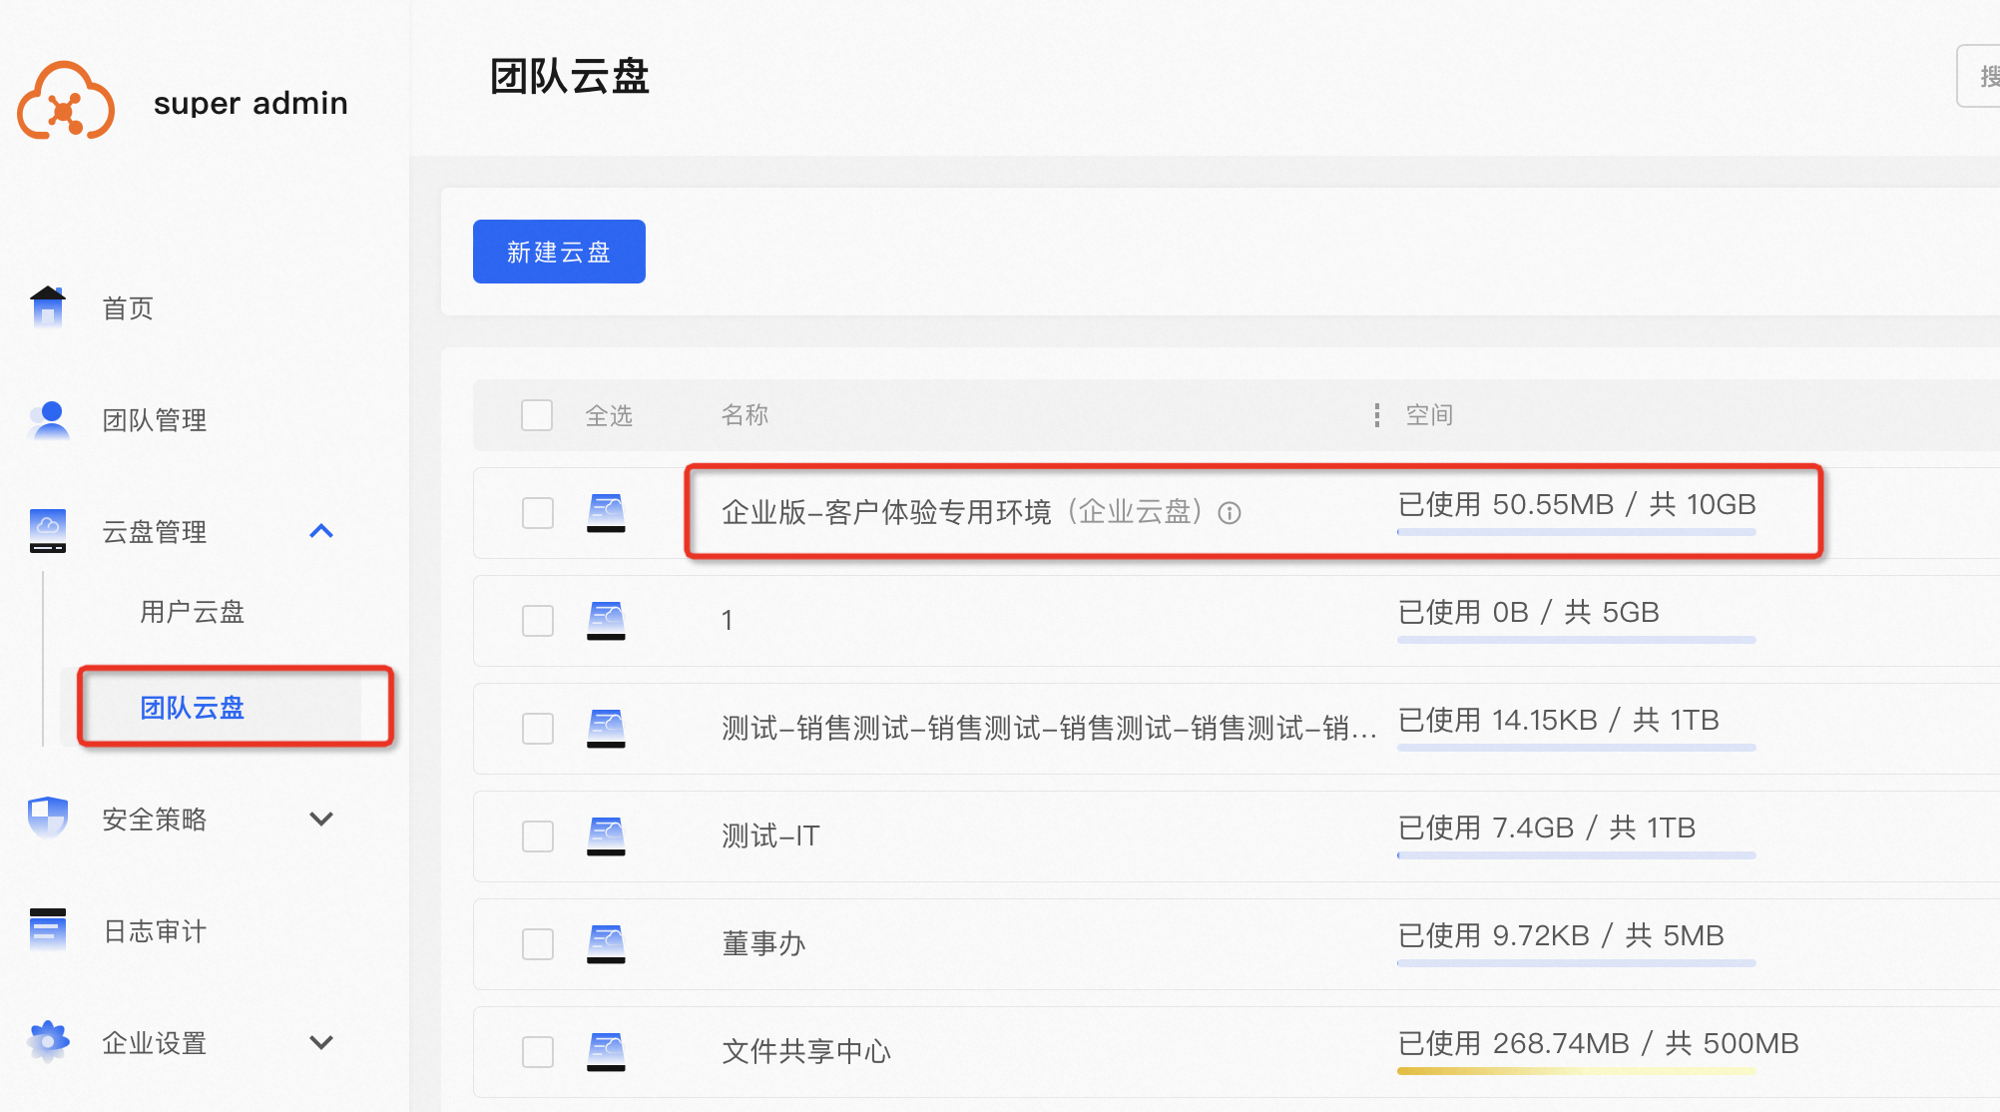This screenshot has width=2000, height=1112.
Task: Click the person icon for 团队管理
Action: [x=48, y=420]
